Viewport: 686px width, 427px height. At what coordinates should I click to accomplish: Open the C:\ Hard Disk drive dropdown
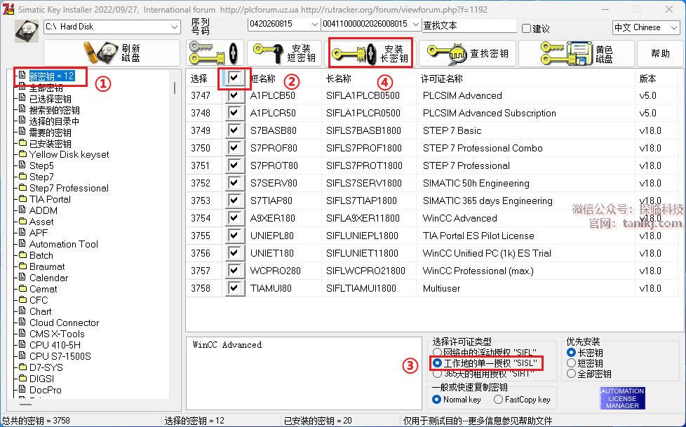tap(174, 27)
